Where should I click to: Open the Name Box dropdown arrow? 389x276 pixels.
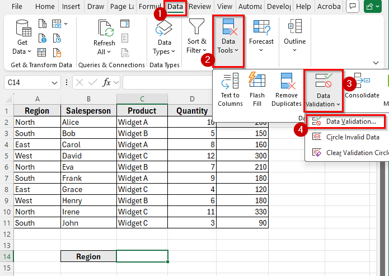coord(54,83)
